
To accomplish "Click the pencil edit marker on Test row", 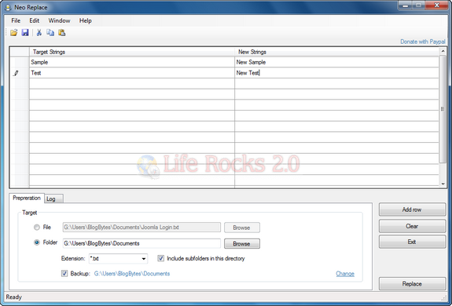I will (17, 73).
